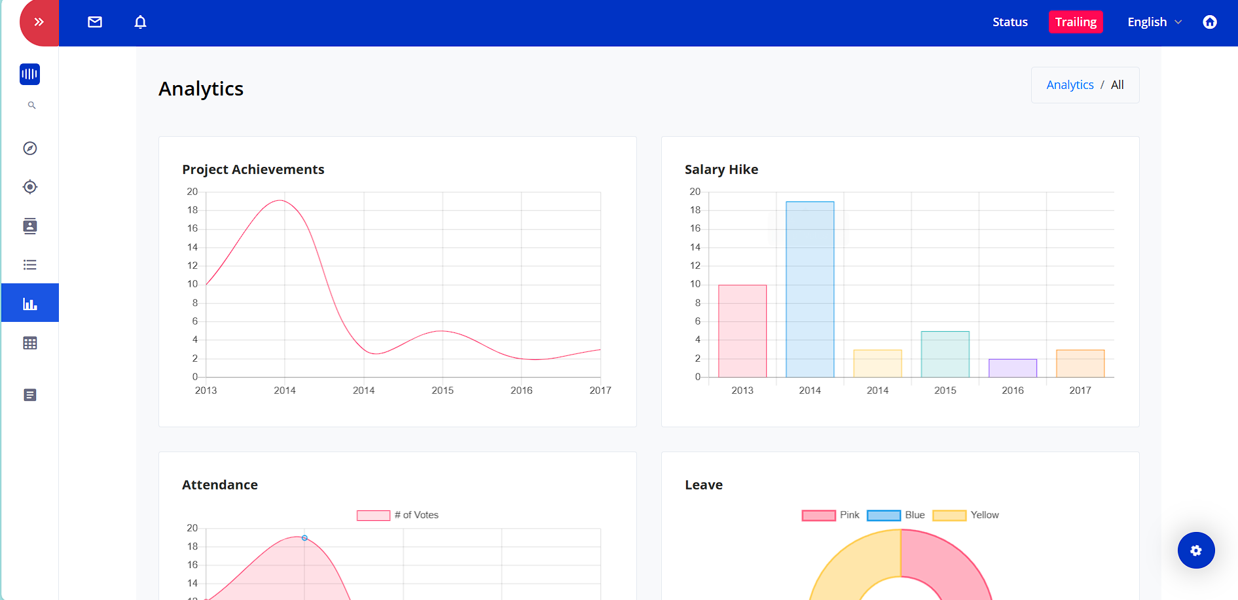The image size is (1238, 600).
Task: Open the list sidebar icon
Action: pos(30,265)
